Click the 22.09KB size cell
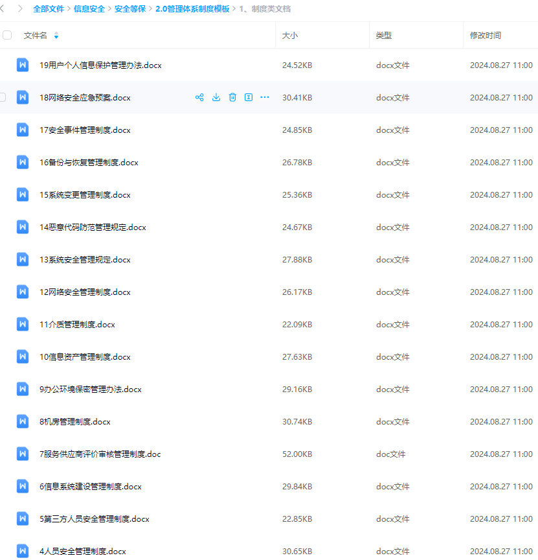Viewport: 538px width, 560px height. tap(297, 324)
